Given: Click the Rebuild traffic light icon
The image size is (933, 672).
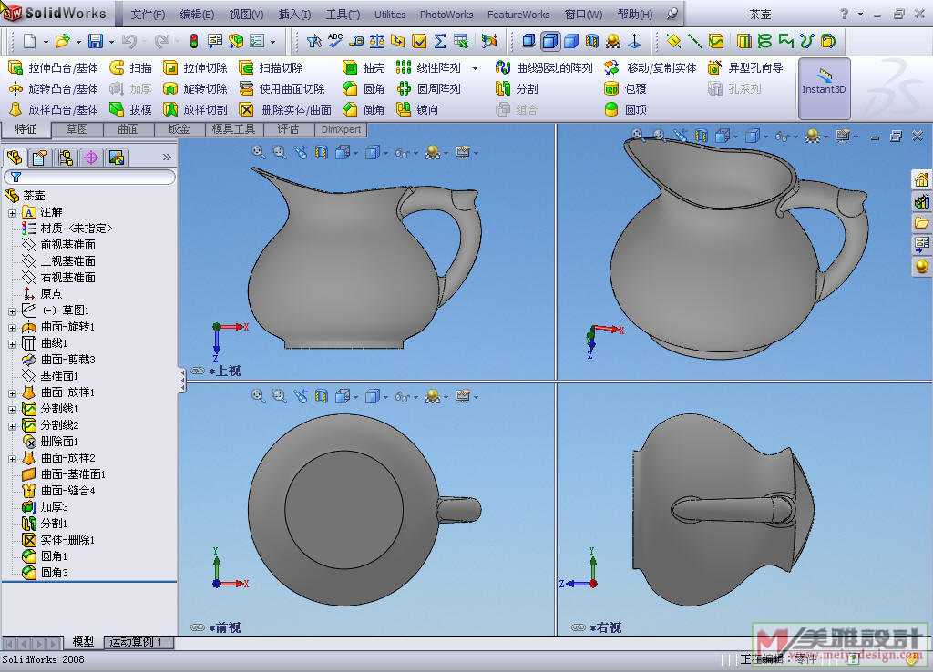Looking at the screenshot, I should point(193,41).
